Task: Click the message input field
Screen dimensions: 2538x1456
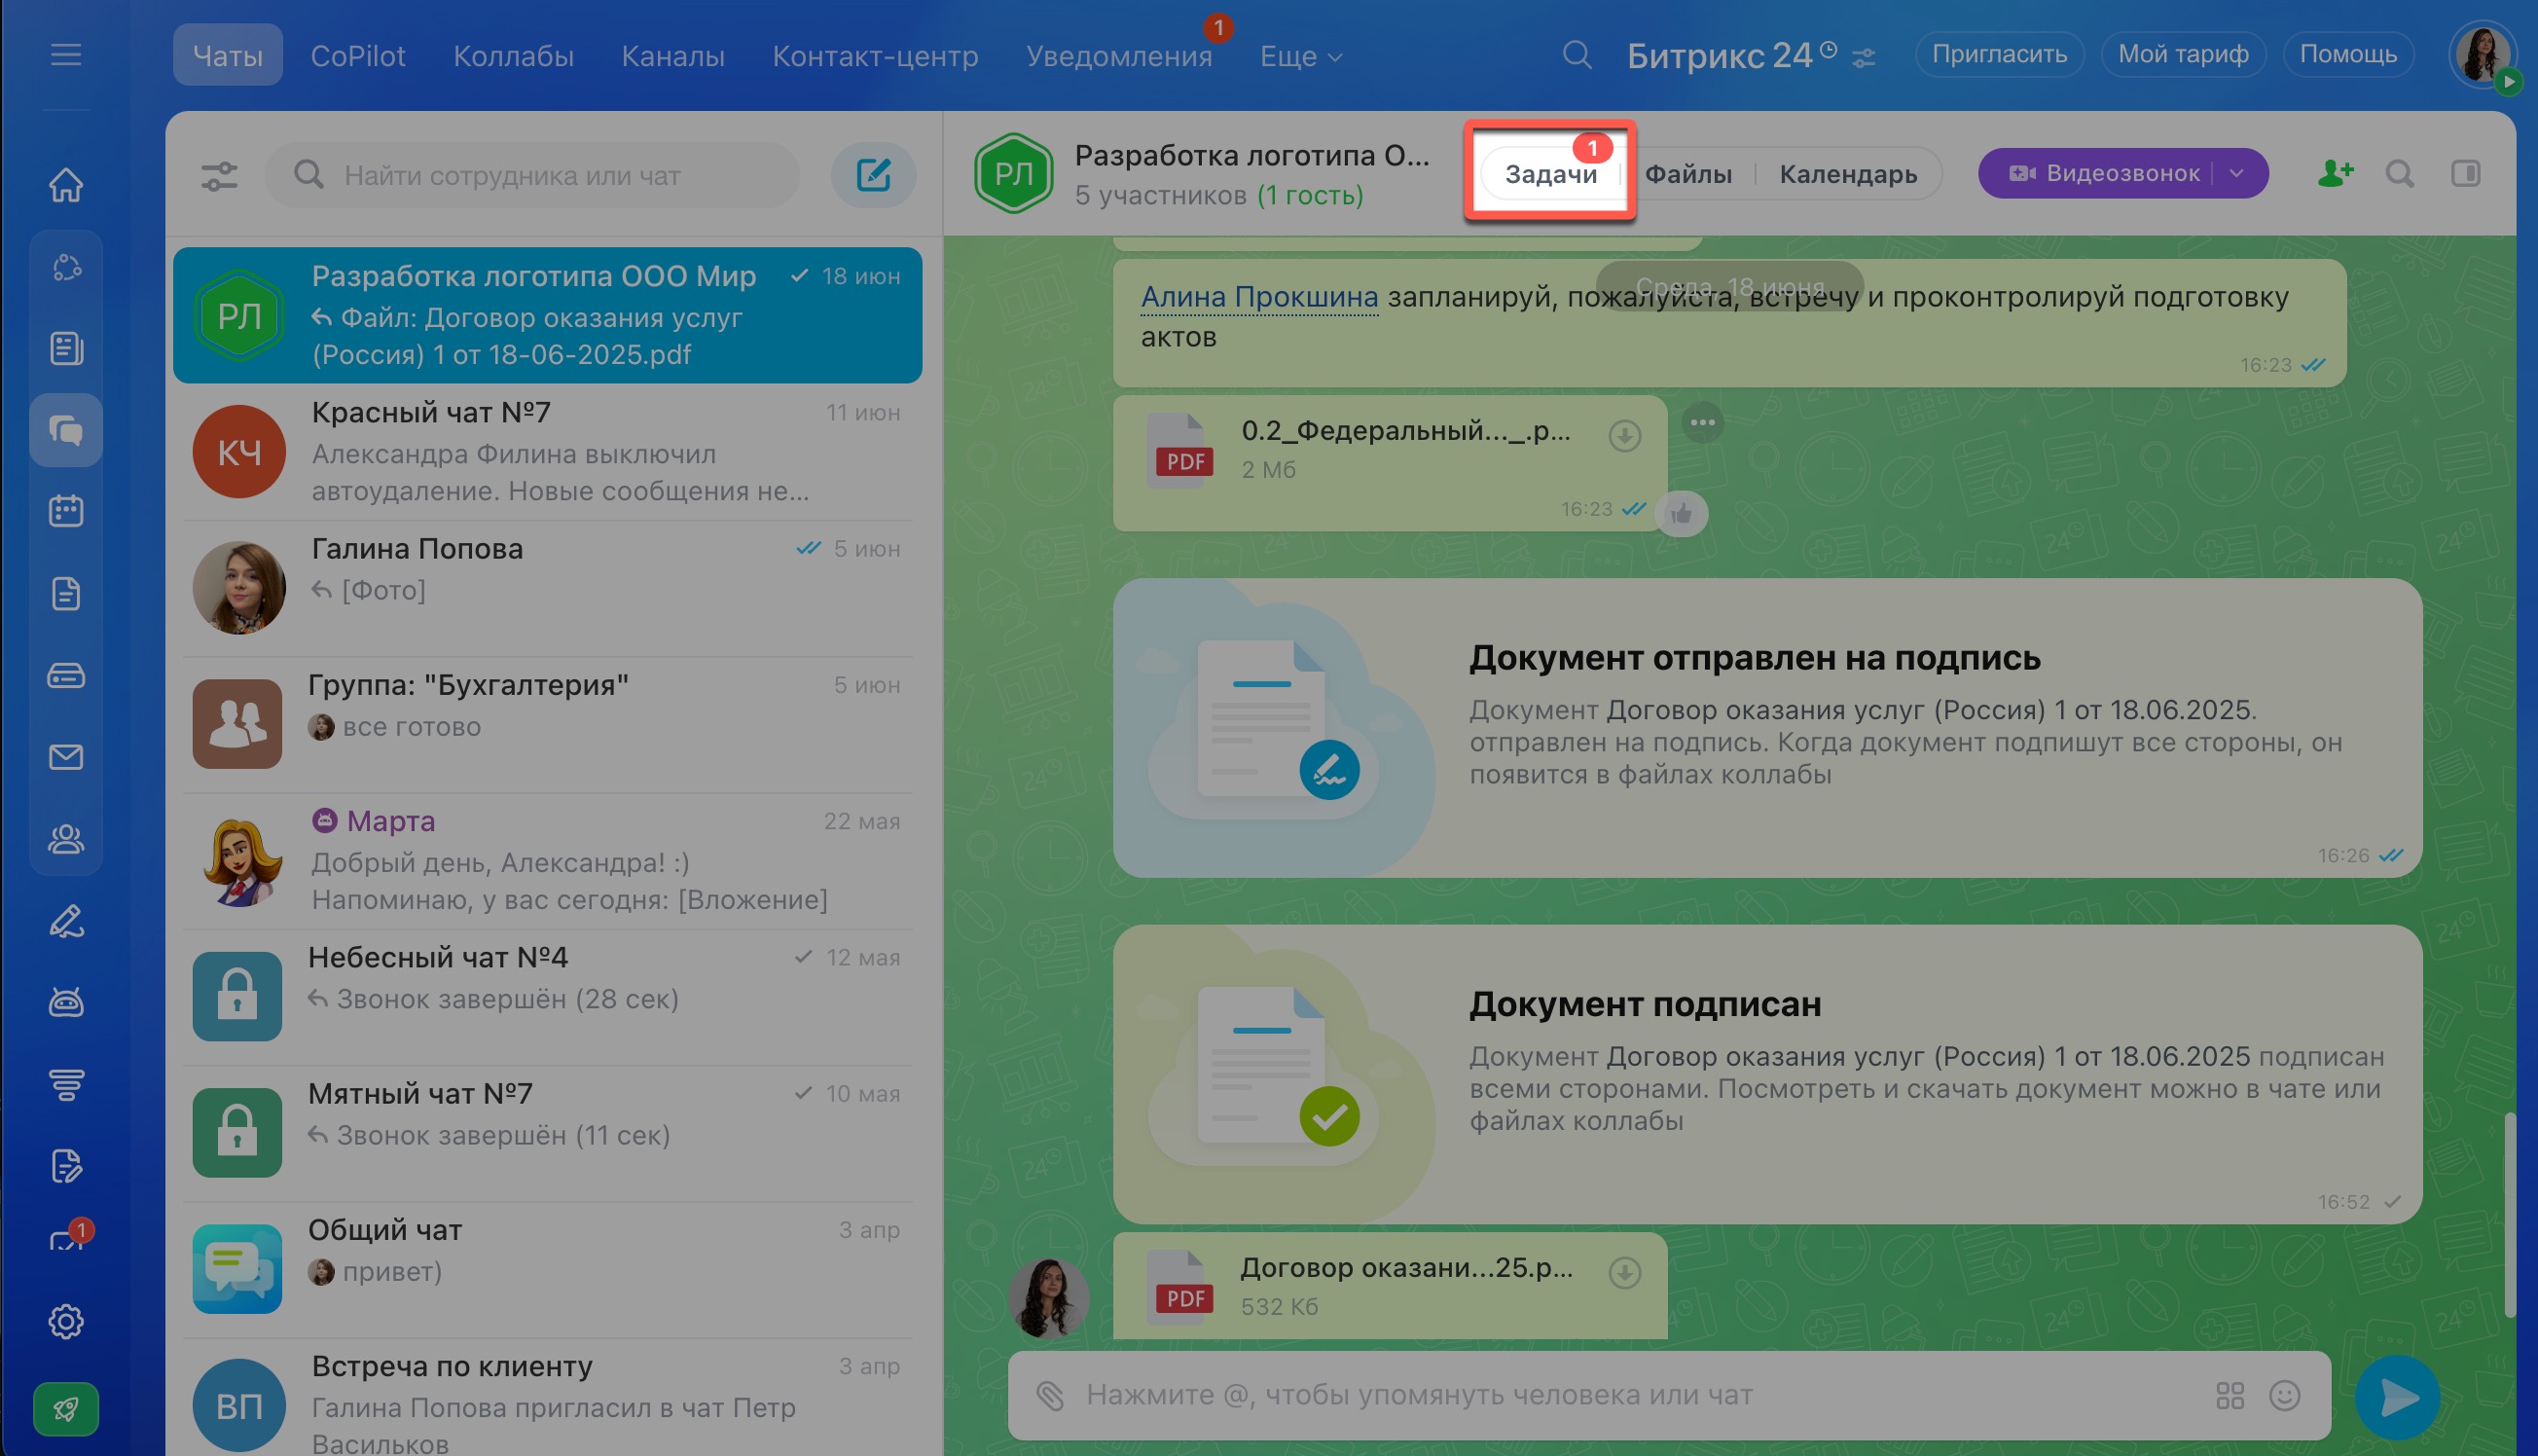Action: pyautogui.click(x=1668, y=1395)
